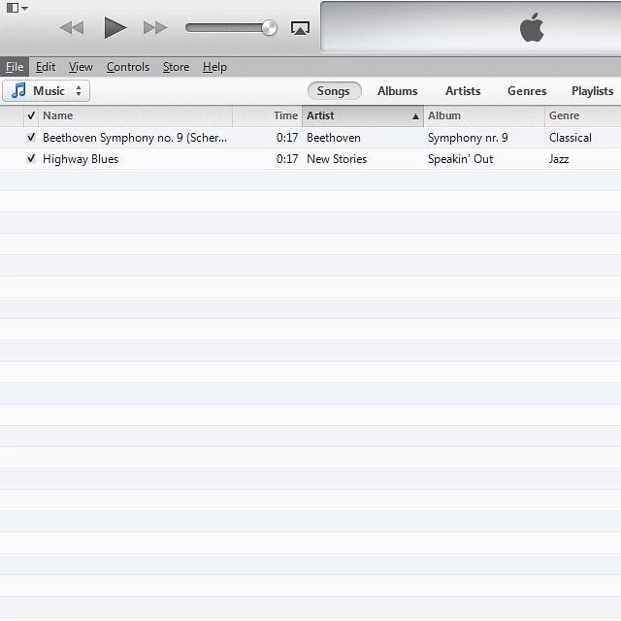
Task: Expand the Music library dropdown
Action: 79,91
